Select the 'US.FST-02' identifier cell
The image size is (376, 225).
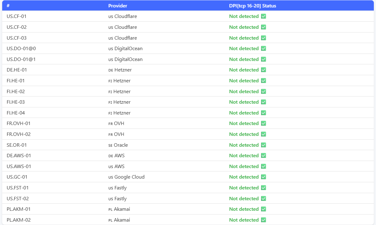(18, 198)
